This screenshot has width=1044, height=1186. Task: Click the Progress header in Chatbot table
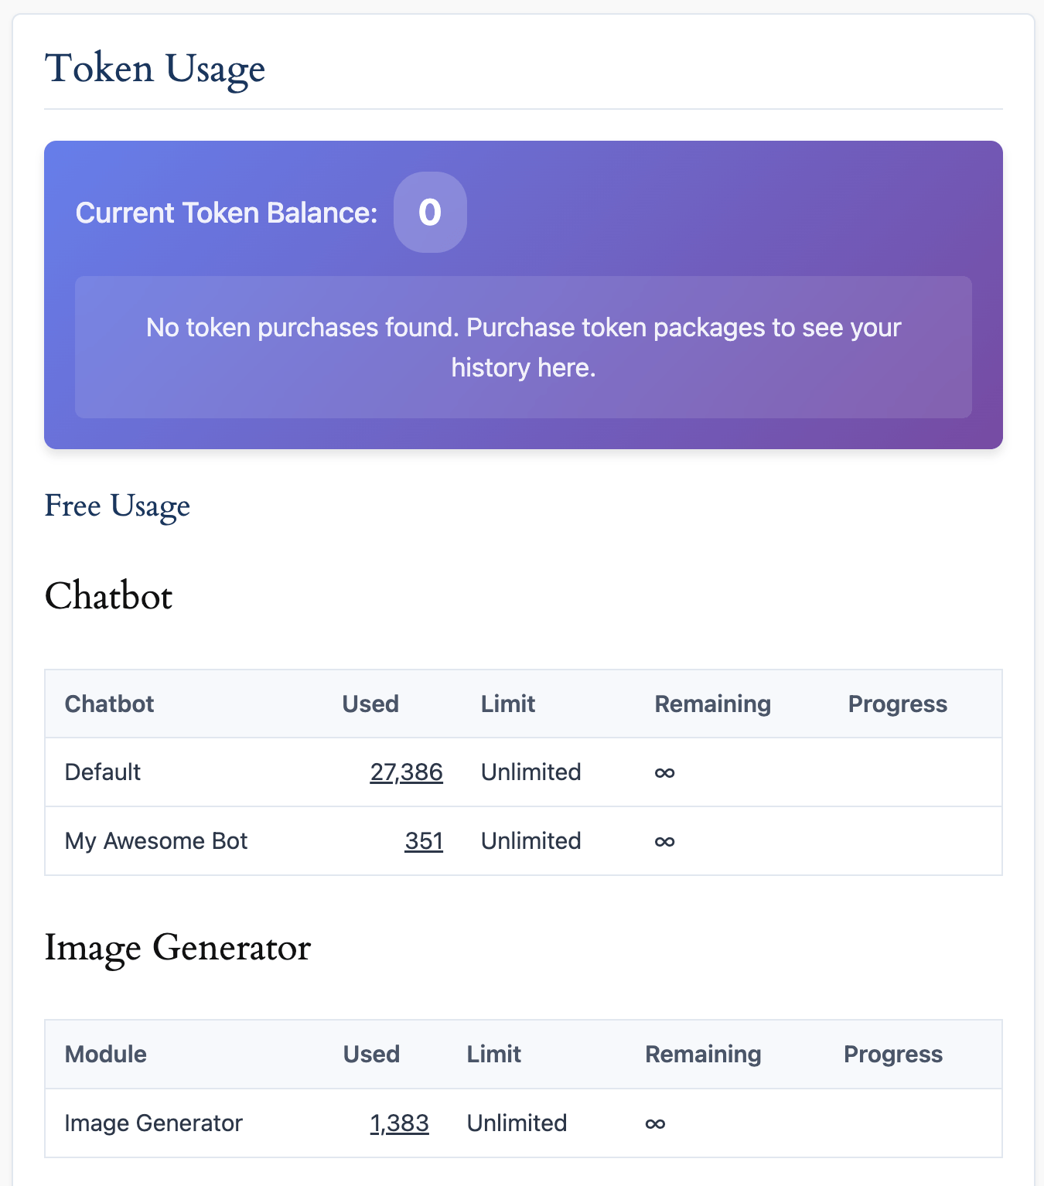(x=897, y=704)
